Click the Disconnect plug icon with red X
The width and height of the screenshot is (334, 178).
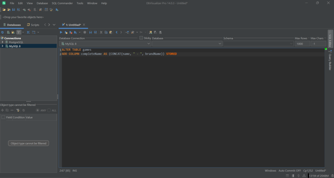(x=29, y=10)
